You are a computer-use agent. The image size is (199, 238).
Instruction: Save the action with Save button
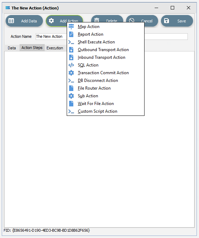tap(177, 21)
